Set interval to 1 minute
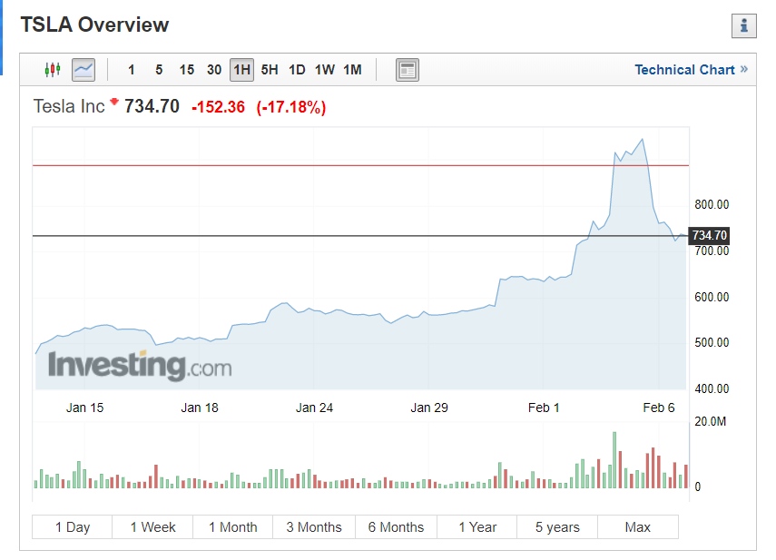The height and width of the screenshot is (560, 776). tap(131, 70)
